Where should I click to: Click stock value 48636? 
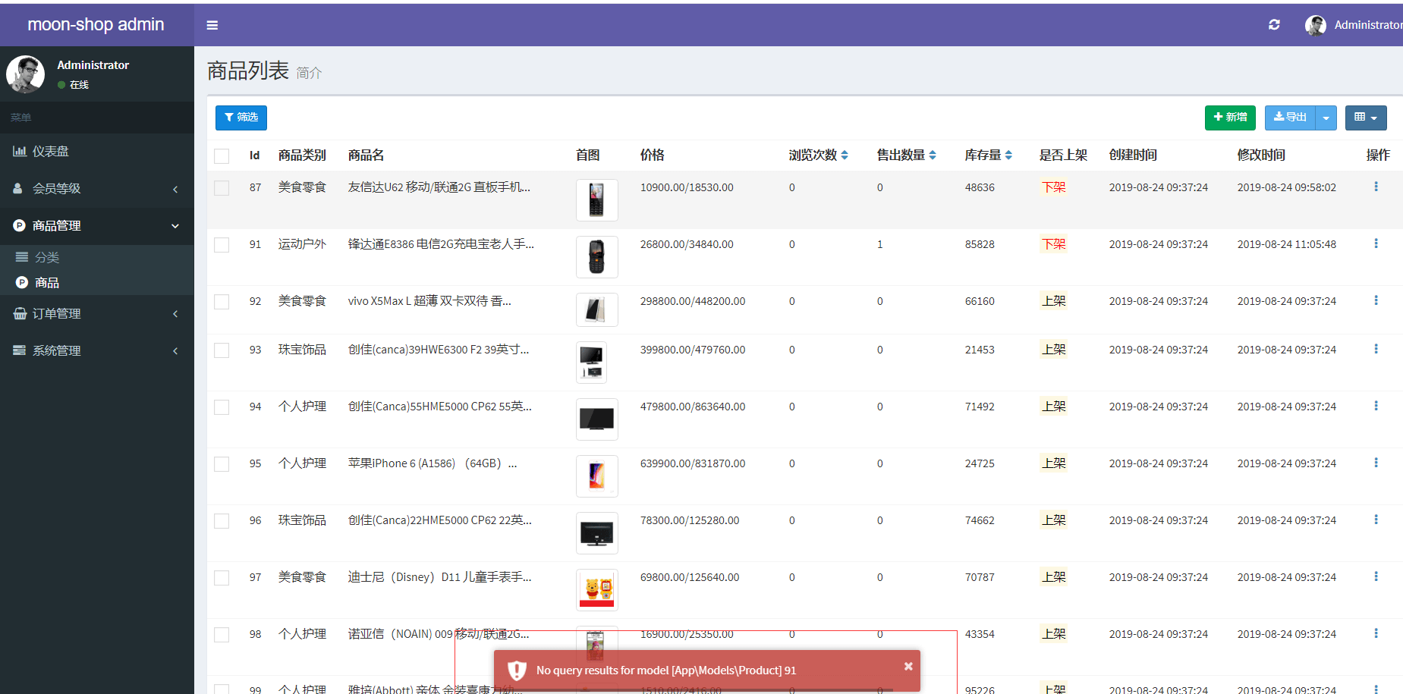coord(980,187)
